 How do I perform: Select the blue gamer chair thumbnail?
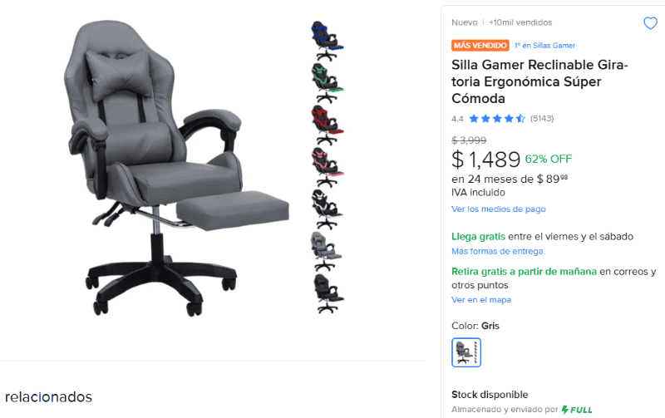[327, 41]
